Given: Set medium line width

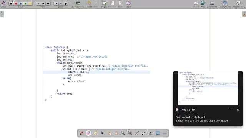Looking at the screenshot, I should tap(43, 3).
